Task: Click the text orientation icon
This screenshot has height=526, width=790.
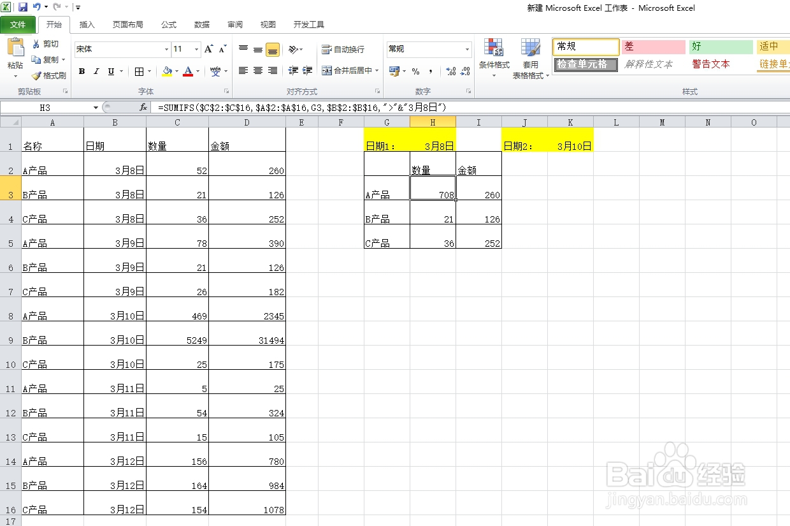Action: pyautogui.click(x=293, y=49)
